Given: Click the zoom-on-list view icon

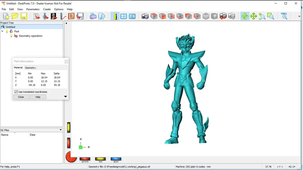Looking at the screenshot, I should [132, 16].
